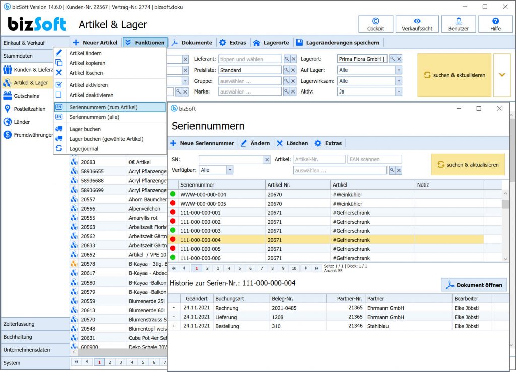Open the Lagerjournal menu entry
Screen dimensions: 516x372
pos(110,149)
